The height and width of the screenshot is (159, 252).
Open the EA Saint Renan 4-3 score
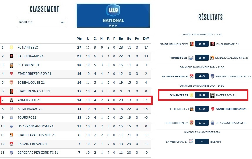pyautogui.click(x=202, y=77)
